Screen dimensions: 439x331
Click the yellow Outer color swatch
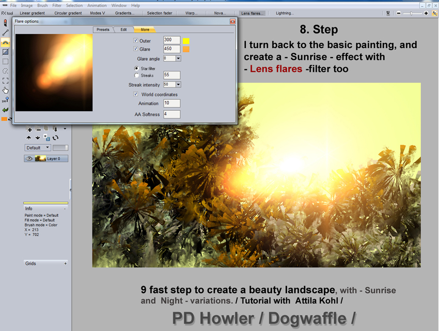click(186, 40)
